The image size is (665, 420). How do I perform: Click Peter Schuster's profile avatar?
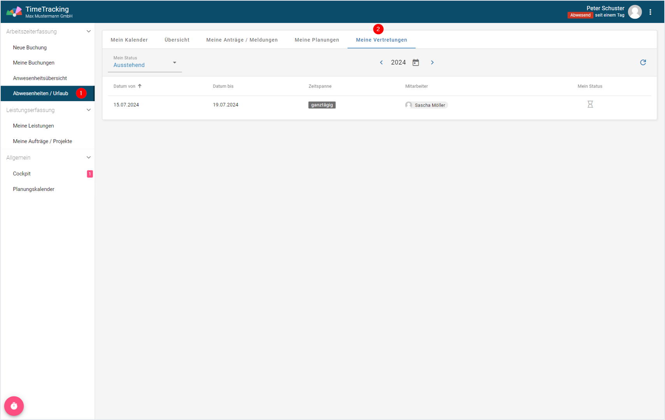635,12
